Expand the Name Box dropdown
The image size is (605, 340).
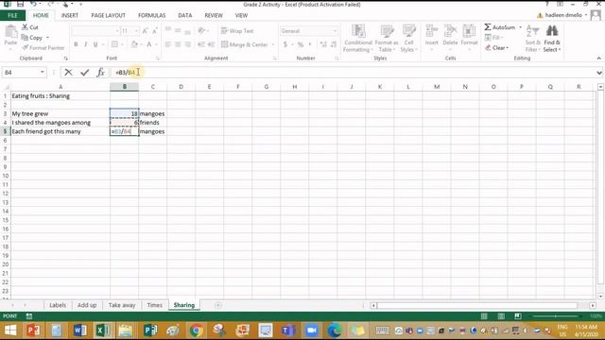click(42, 72)
